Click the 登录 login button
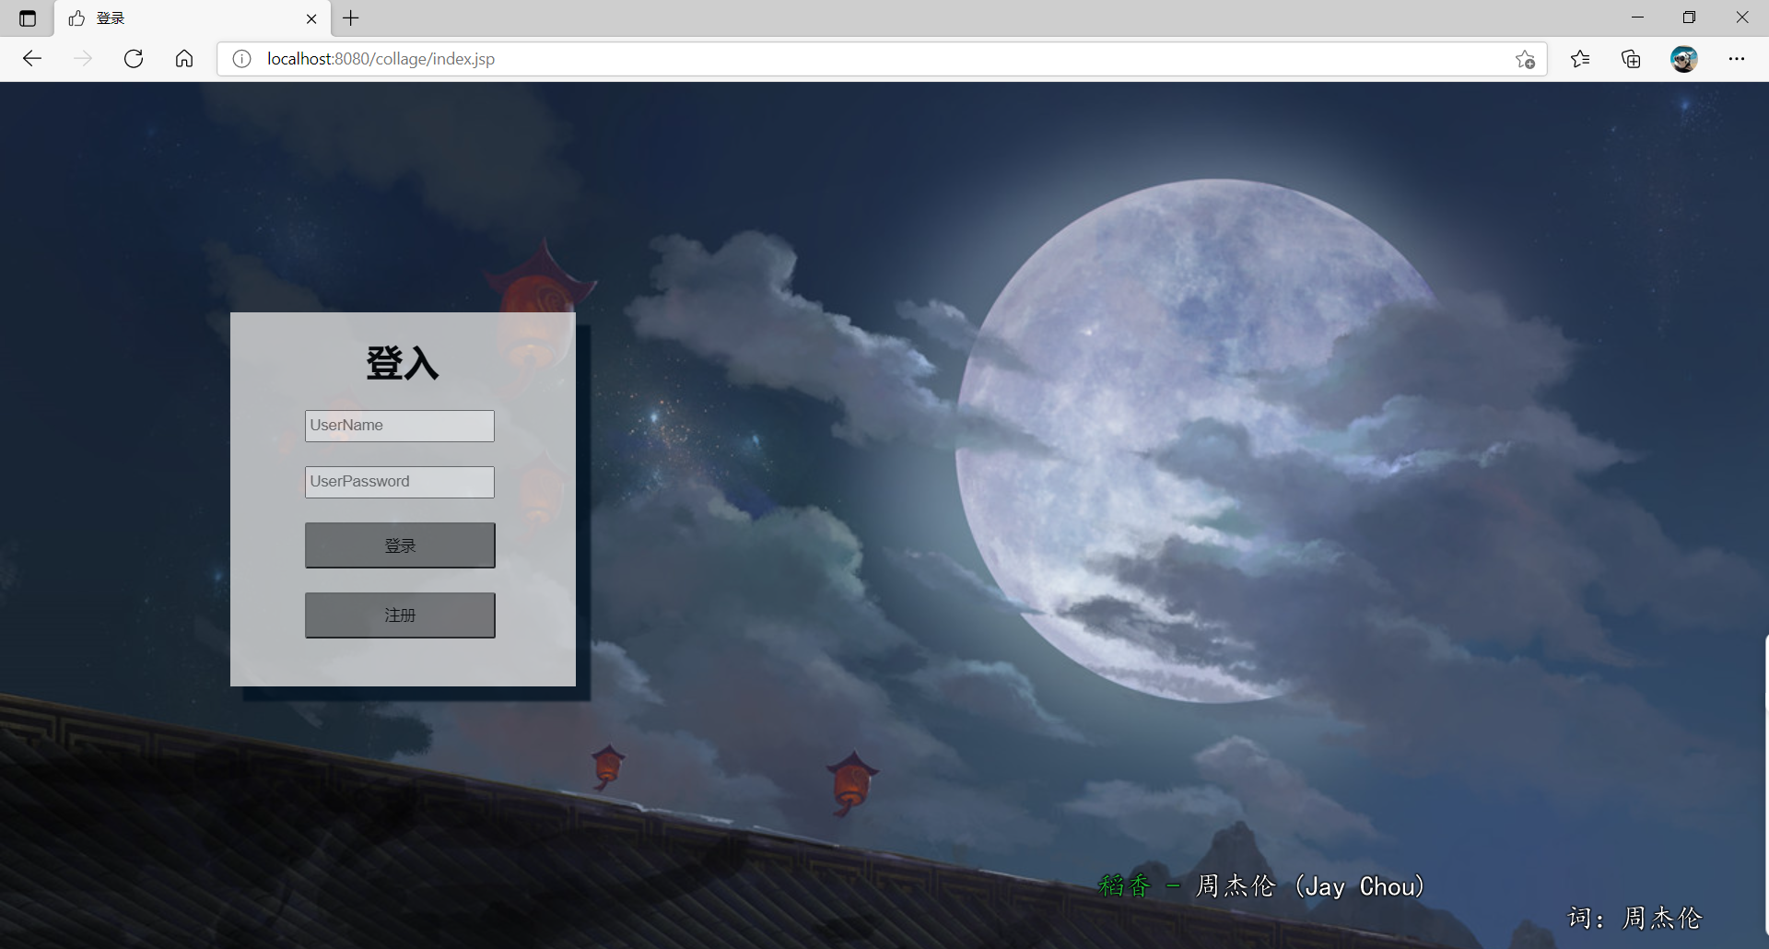The width and height of the screenshot is (1769, 949). pos(400,545)
